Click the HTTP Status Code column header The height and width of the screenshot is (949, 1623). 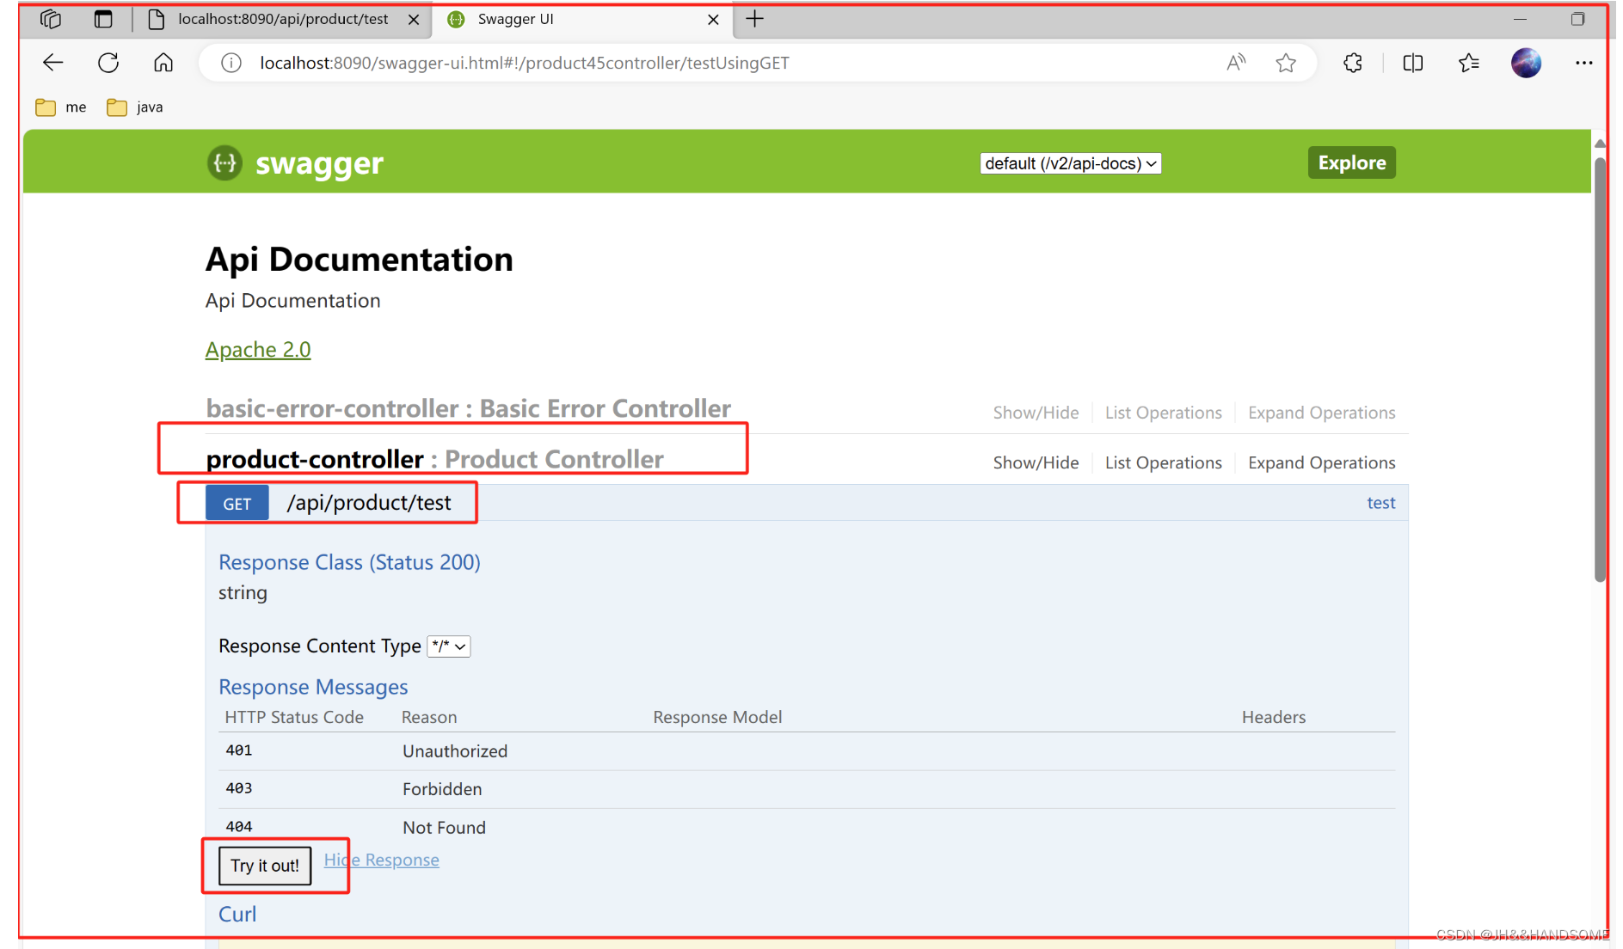[x=294, y=717]
